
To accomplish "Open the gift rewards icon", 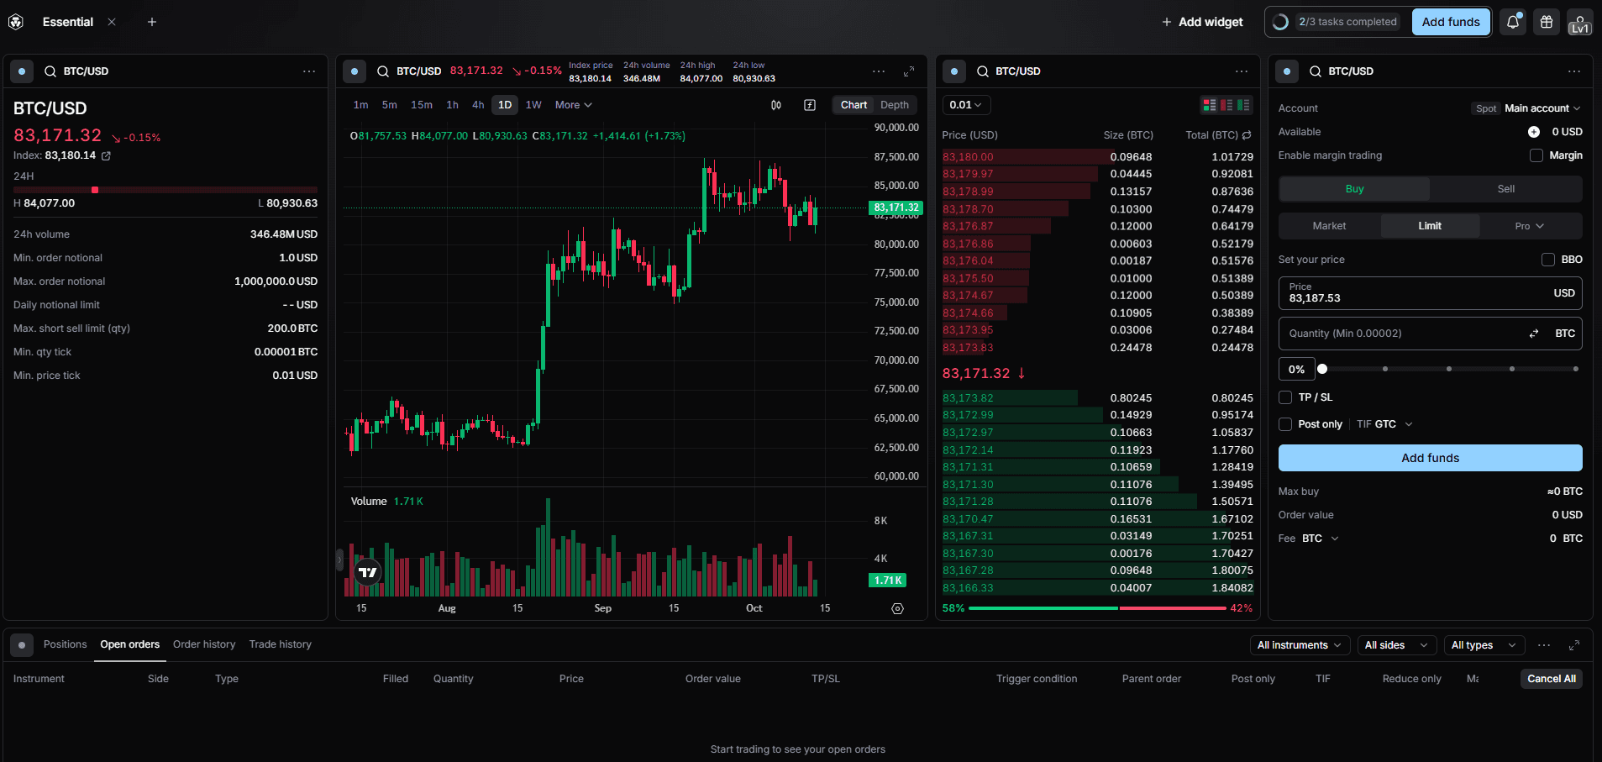I will (1547, 22).
